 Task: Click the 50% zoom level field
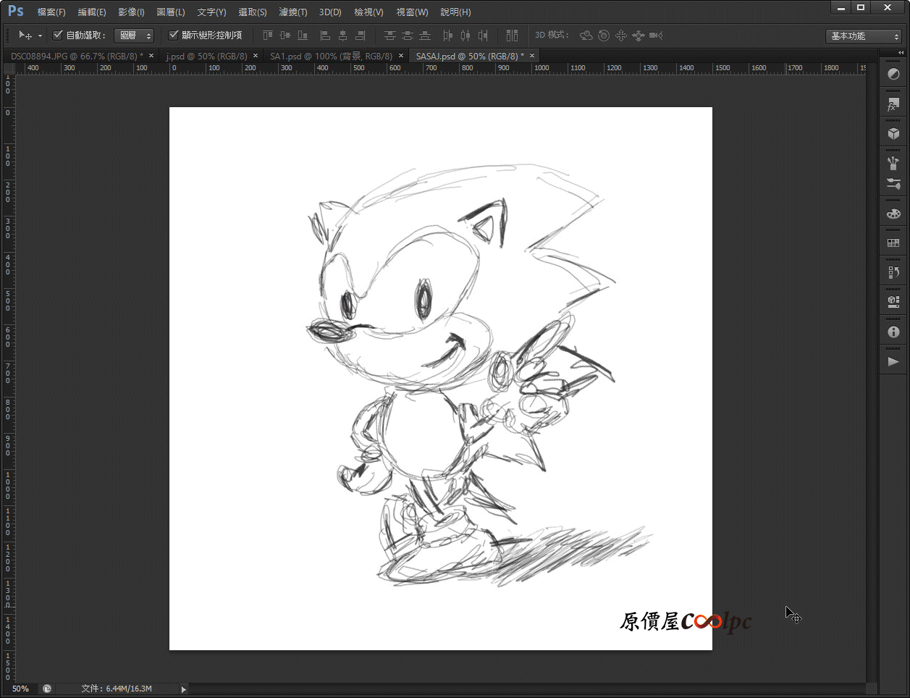(20, 689)
